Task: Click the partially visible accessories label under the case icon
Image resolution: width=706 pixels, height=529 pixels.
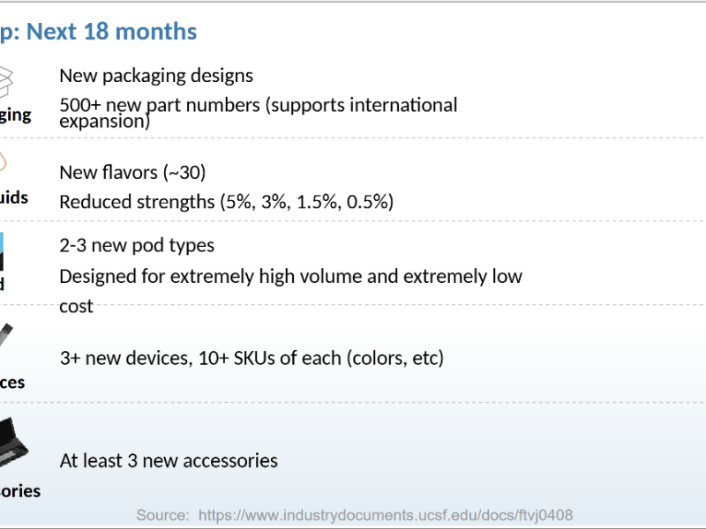Action: coord(19,491)
